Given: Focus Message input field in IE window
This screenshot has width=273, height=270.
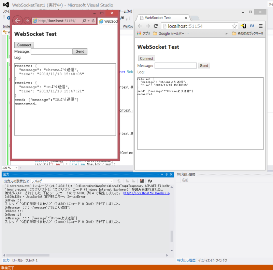Looking at the screenshot, I should pos(52,52).
